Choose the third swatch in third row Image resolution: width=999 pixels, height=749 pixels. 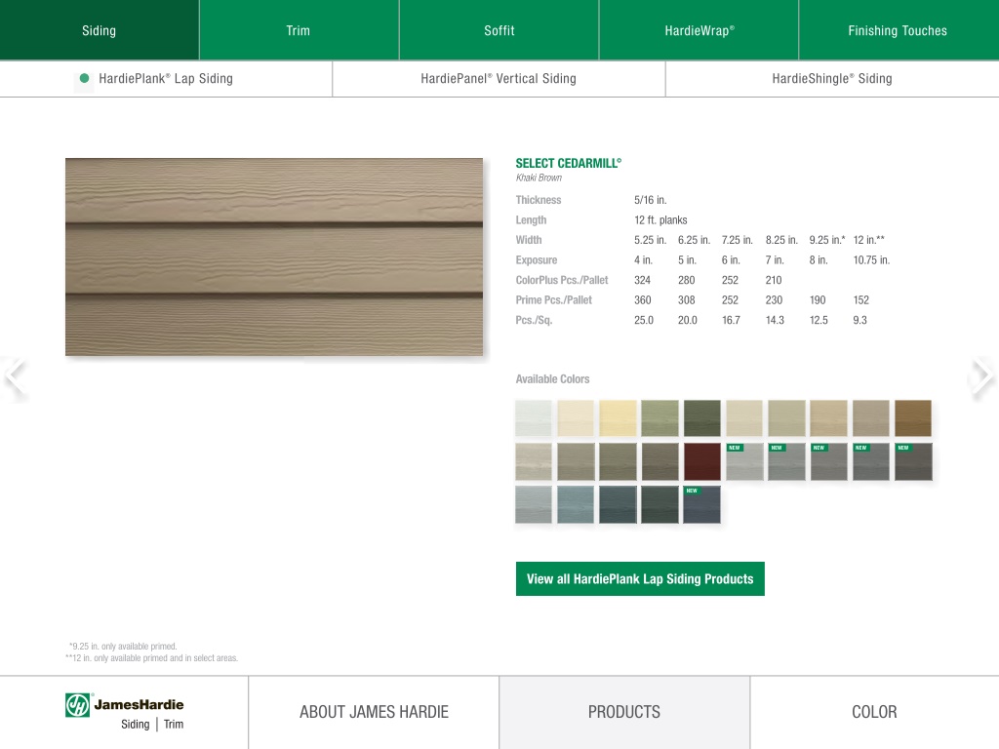tap(618, 504)
